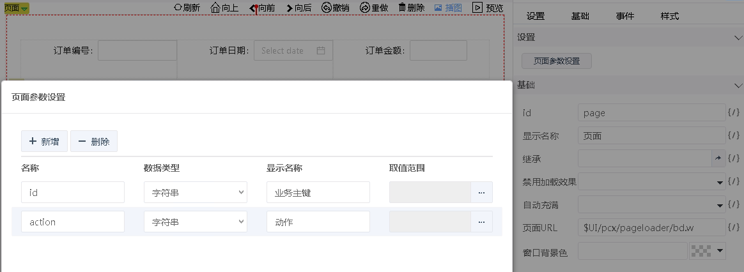Click the Move Forward (向前) toolbar icon

click(253, 8)
